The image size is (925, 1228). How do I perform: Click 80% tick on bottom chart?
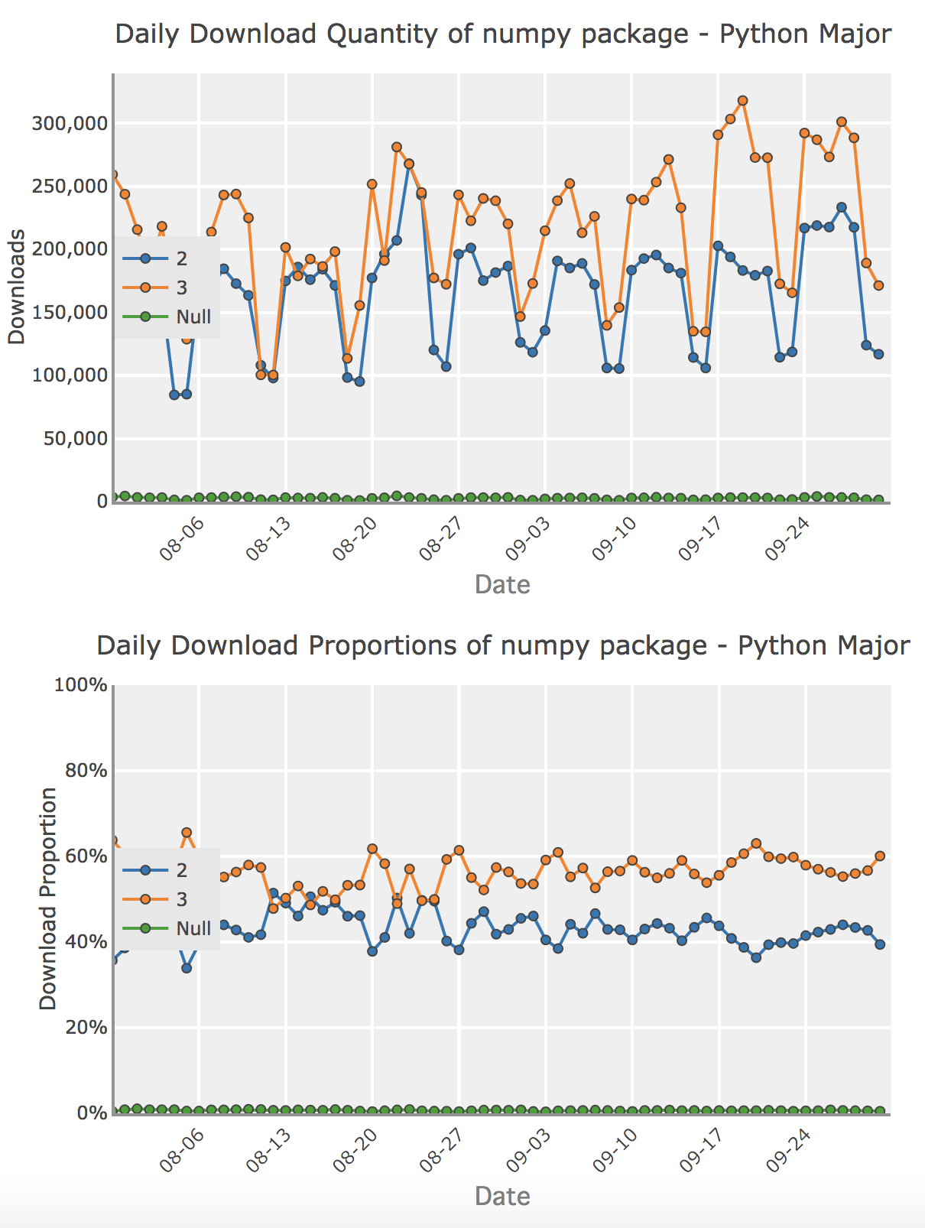point(86,771)
